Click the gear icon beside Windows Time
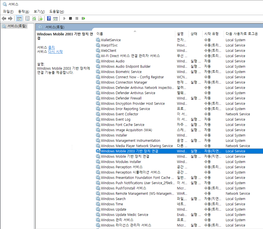This screenshot has width=263, height=229. pos(98,204)
